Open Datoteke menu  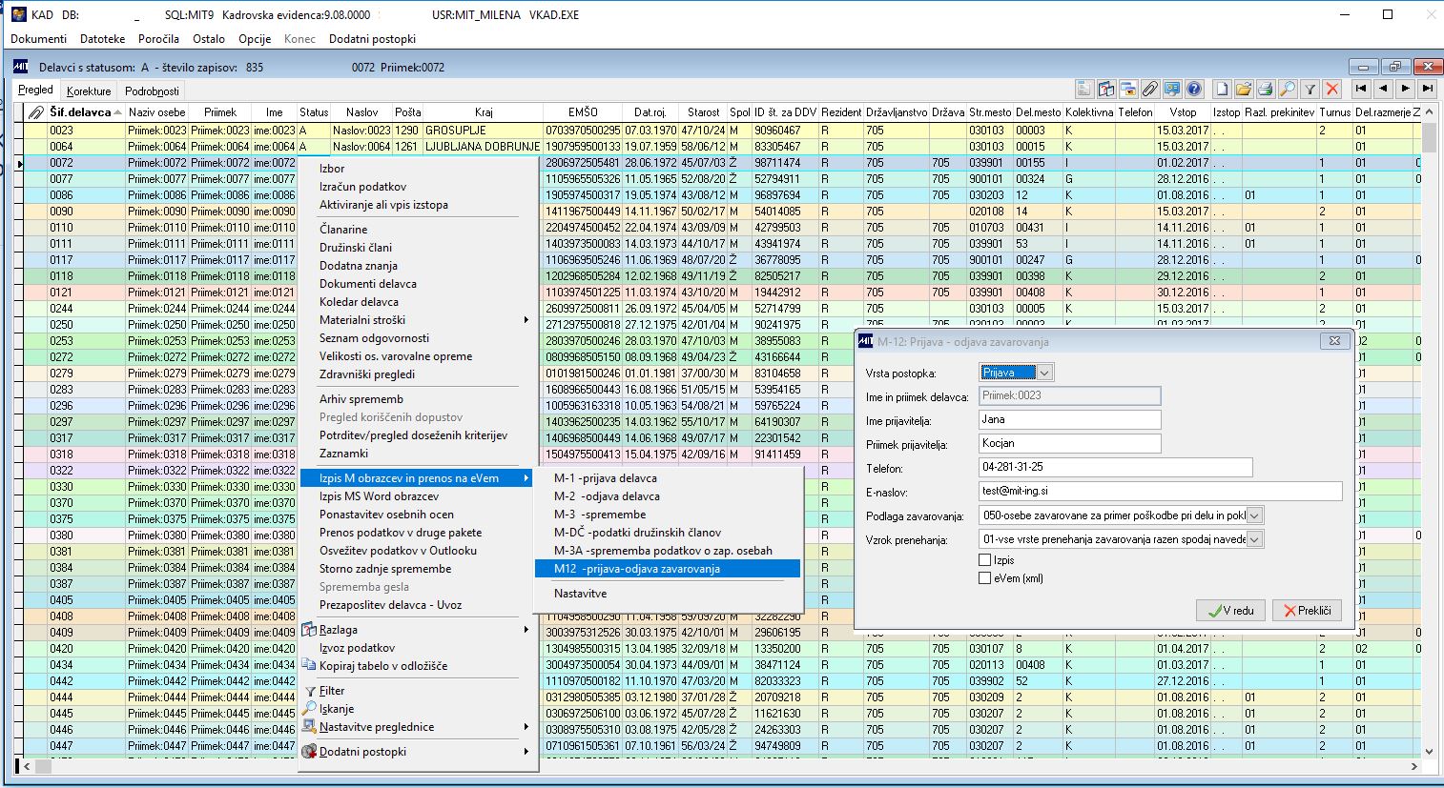pos(103,39)
